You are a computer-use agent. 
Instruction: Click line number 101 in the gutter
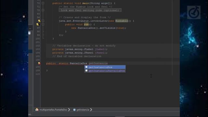(38, 42)
